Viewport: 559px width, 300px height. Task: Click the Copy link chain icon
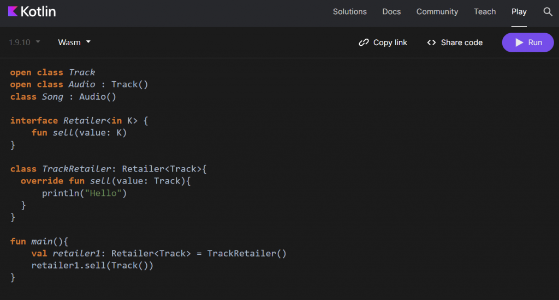click(x=364, y=42)
